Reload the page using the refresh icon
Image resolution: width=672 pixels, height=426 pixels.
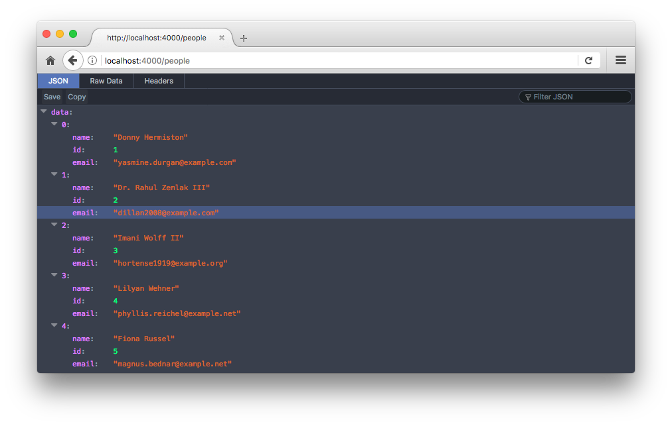[589, 60]
